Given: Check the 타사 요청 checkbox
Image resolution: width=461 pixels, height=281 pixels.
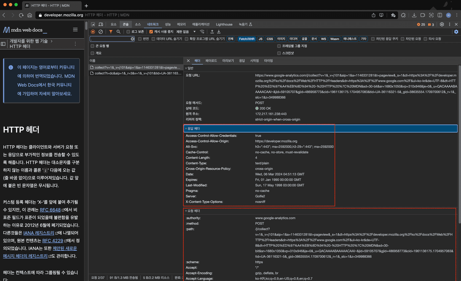Looking at the screenshot, I should [425, 39].
